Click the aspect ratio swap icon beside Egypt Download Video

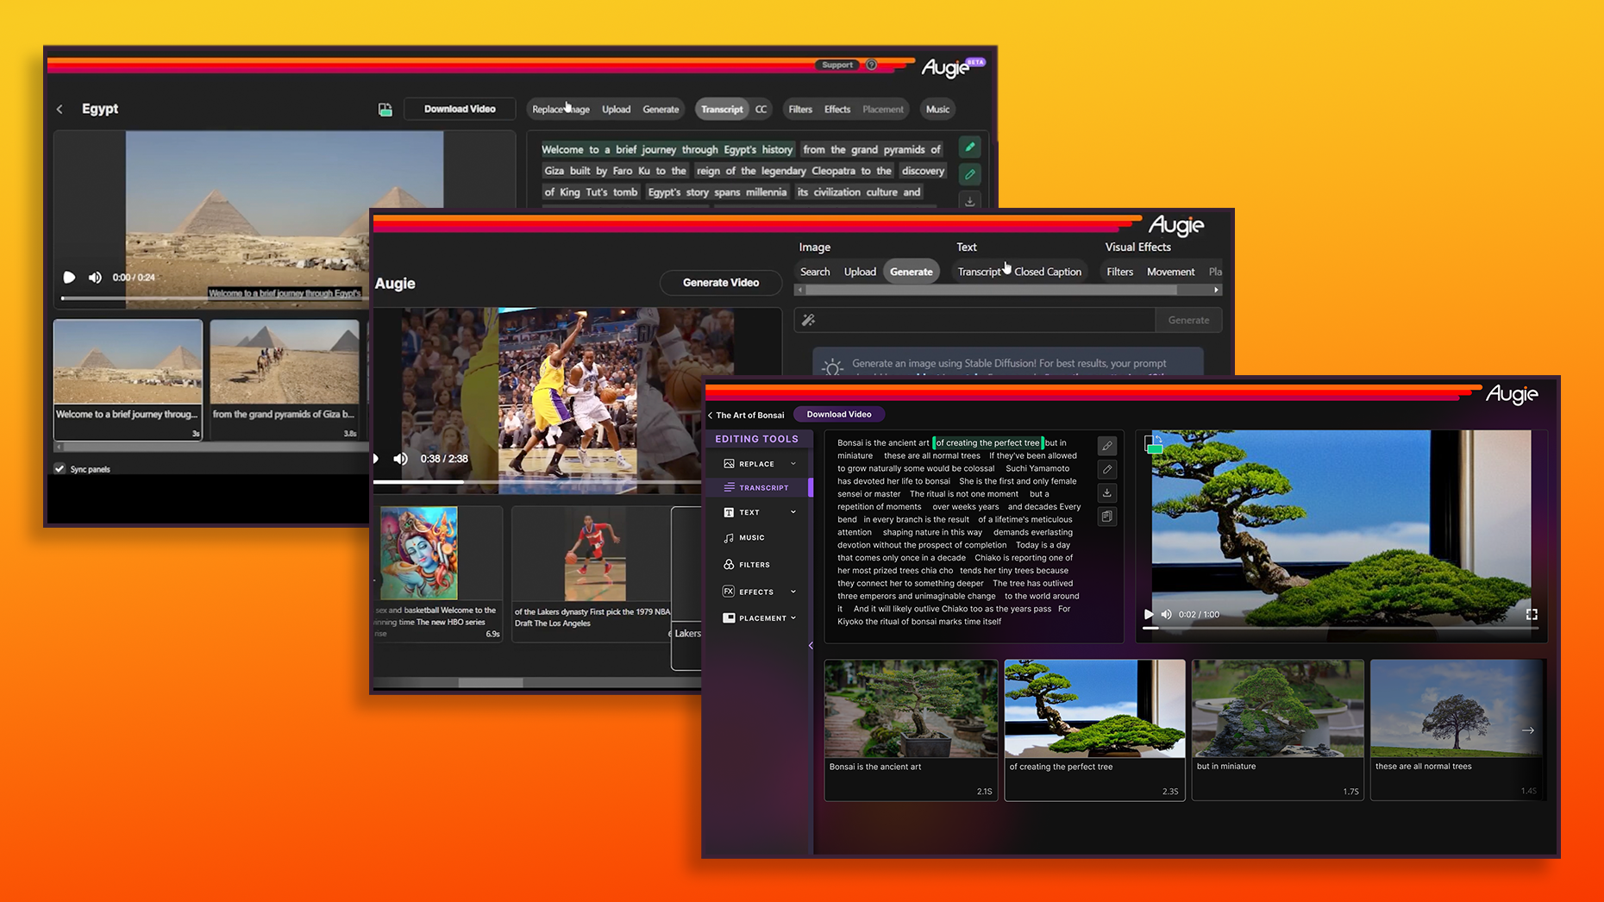[x=385, y=110]
